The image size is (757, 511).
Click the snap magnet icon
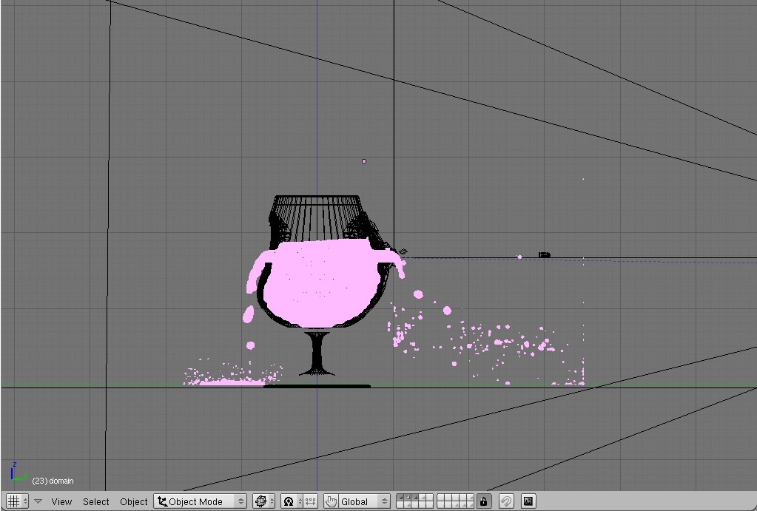coord(506,501)
